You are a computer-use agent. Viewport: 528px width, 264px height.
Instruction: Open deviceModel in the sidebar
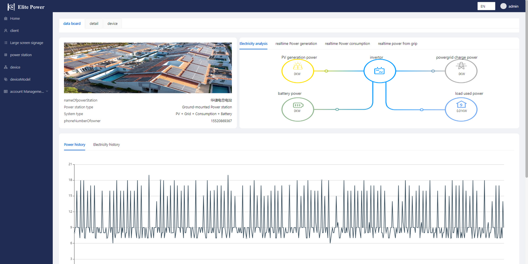20,79
